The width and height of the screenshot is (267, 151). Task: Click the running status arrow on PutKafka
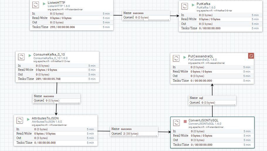[193, 5]
